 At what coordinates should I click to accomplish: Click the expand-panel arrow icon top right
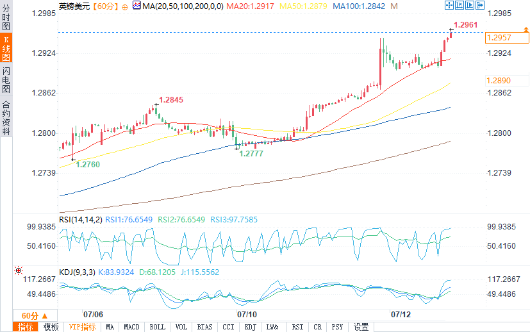[480, 5]
